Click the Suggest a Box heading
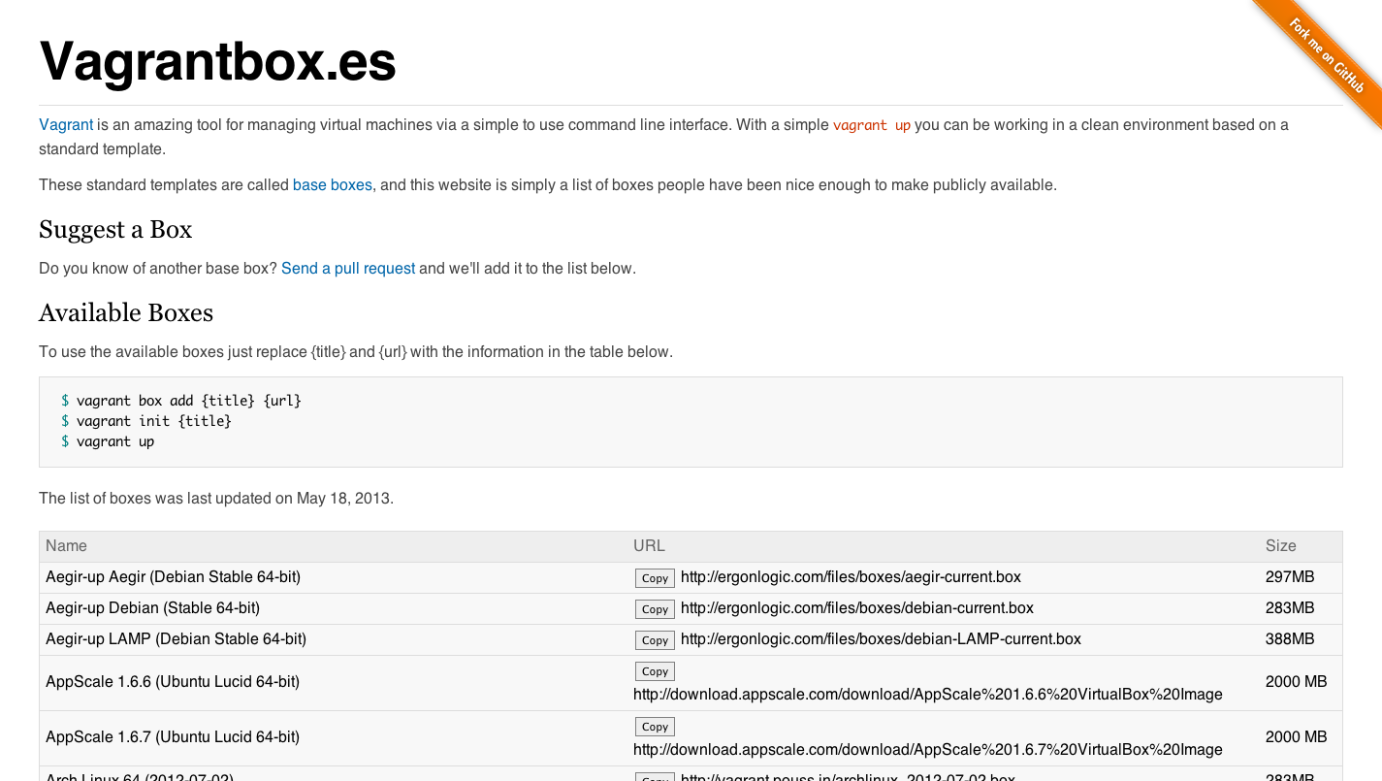 115,230
